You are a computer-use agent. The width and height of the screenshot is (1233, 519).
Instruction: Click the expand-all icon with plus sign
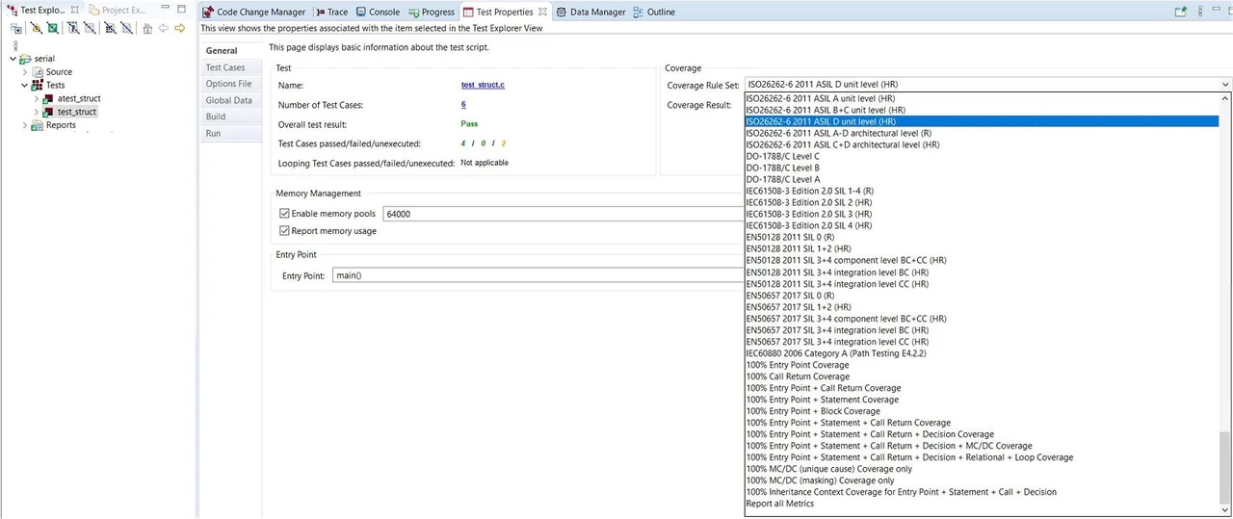pos(16,29)
